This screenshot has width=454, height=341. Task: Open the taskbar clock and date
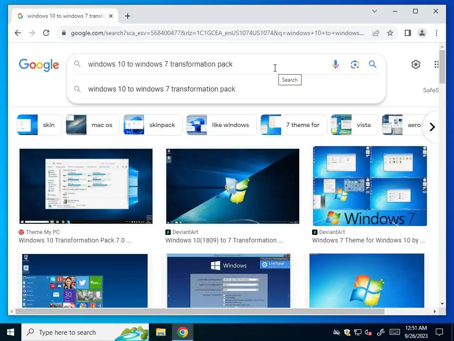pos(416,332)
